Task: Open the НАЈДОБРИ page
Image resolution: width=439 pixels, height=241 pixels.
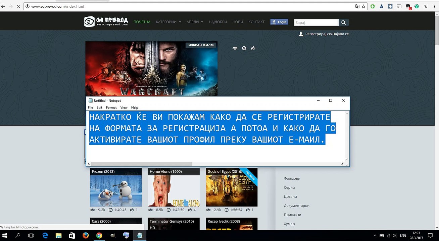Action: coord(218,22)
